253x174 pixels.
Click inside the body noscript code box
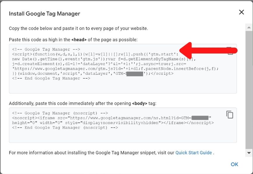click(123, 125)
